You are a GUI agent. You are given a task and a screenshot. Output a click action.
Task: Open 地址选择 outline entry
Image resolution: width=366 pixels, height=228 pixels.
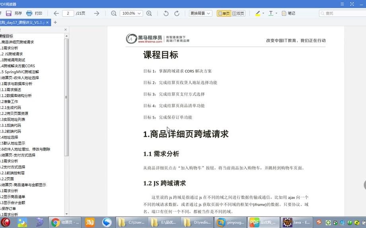pos(9,137)
